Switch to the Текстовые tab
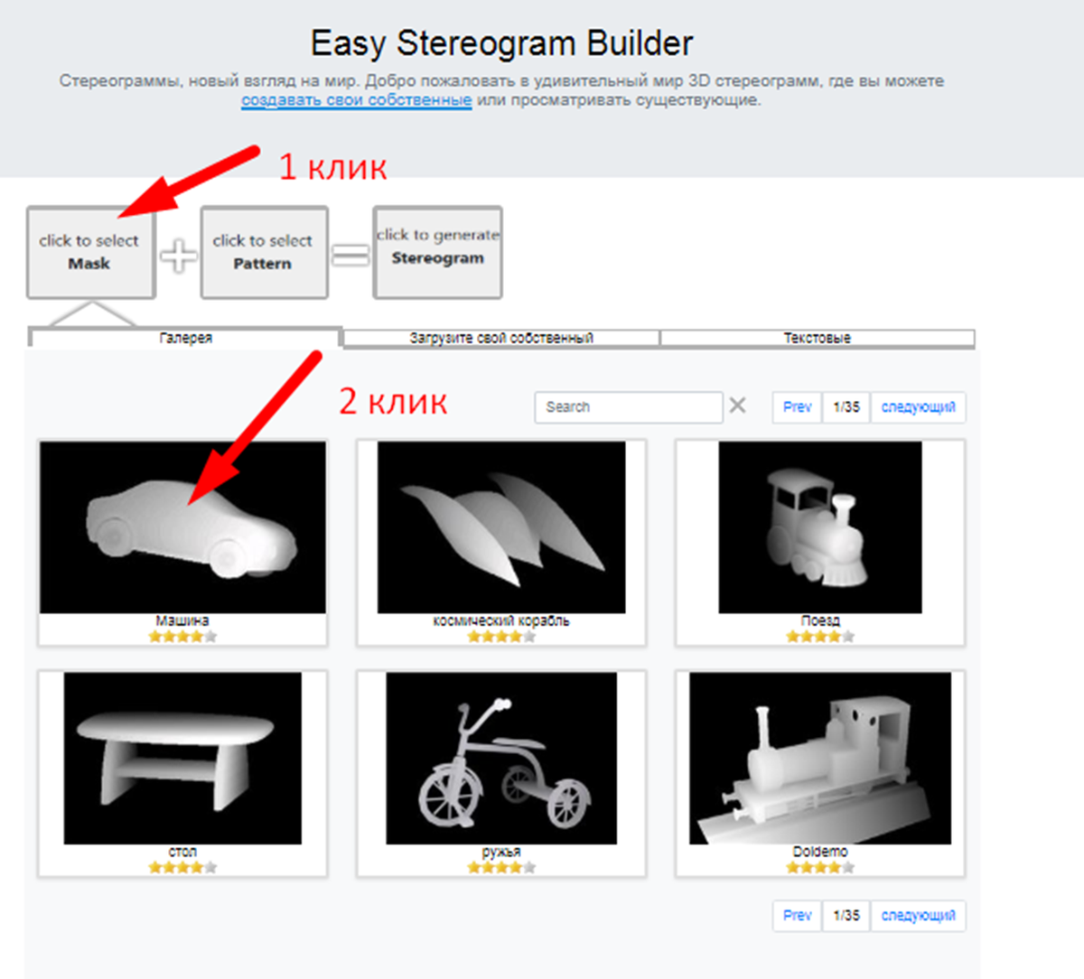Viewport: 1084px width, 979px height. pos(818,338)
